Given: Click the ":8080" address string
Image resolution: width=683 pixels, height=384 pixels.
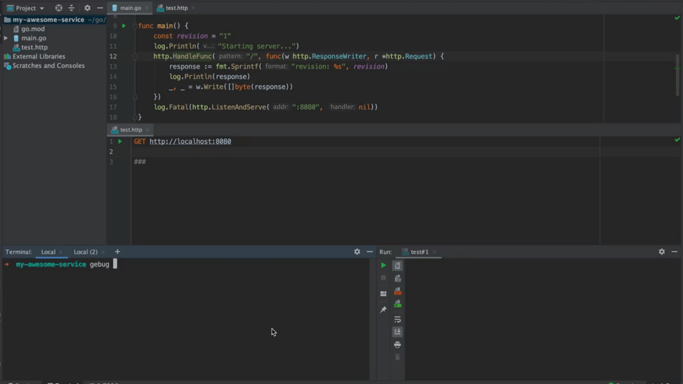Looking at the screenshot, I should tap(306, 107).
